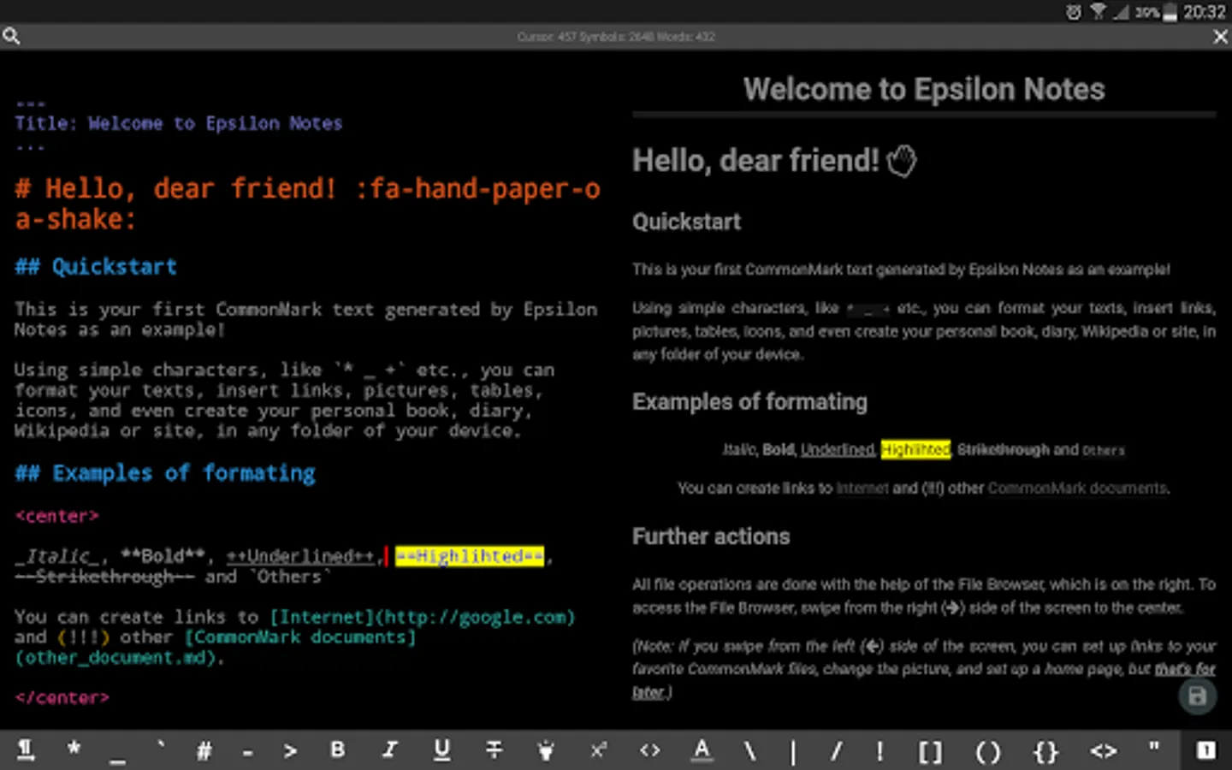Insert a backslash from the bottom toolbar
Viewport: 1232px width, 770px height.
coord(749,751)
